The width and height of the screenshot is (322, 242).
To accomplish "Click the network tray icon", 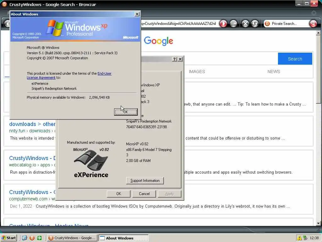I will (x=305, y=238).
